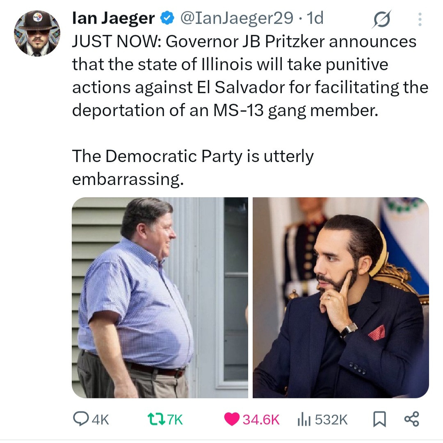This screenshot has width=443, height=443.
Task: Click the 7K reposts count
Action: click(175, 420)
